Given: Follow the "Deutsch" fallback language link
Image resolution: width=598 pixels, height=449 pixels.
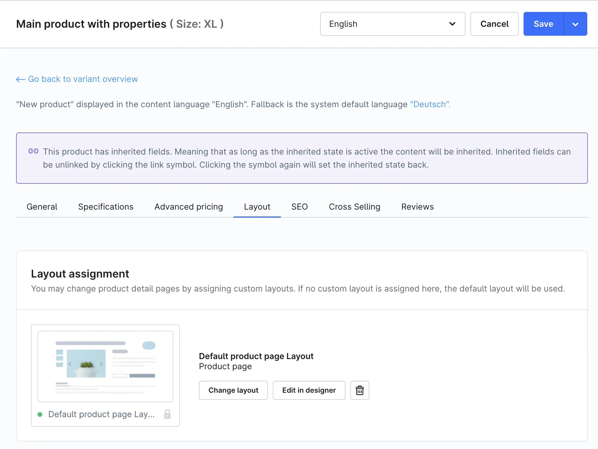Looking at the screenshot, I should pyautogui.click(x=430, y=104).
